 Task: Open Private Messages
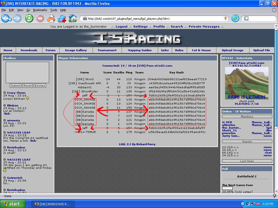click(204, 27)
